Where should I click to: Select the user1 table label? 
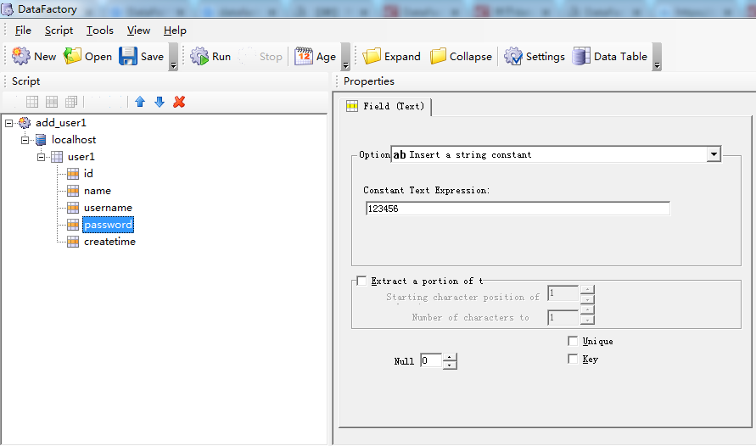click(81, 157)
